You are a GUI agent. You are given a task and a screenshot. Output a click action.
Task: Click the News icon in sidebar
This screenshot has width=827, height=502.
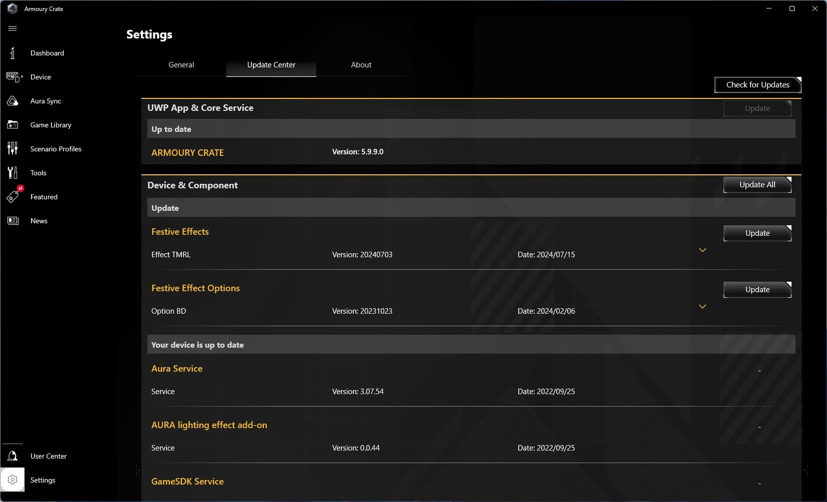click(12, 221)
